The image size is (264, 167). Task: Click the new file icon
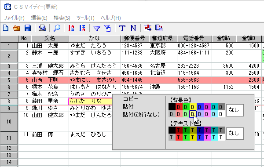(6, 28)
